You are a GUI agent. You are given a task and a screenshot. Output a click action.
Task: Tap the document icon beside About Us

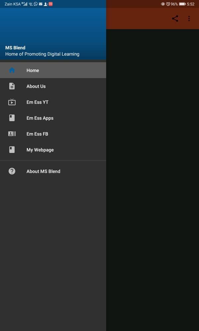[x=12, y=86]
